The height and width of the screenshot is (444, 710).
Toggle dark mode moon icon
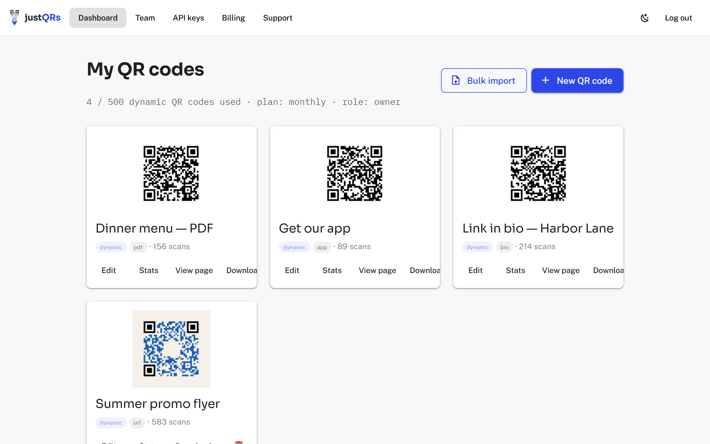click(x=644, y=18)
